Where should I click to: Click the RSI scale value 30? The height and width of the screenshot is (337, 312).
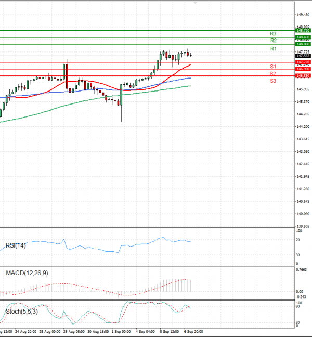click(297, 255)
